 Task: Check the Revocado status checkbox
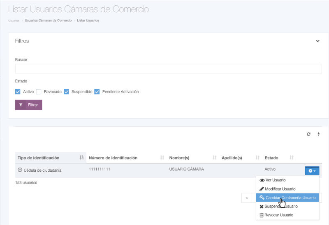click(39, 92)
